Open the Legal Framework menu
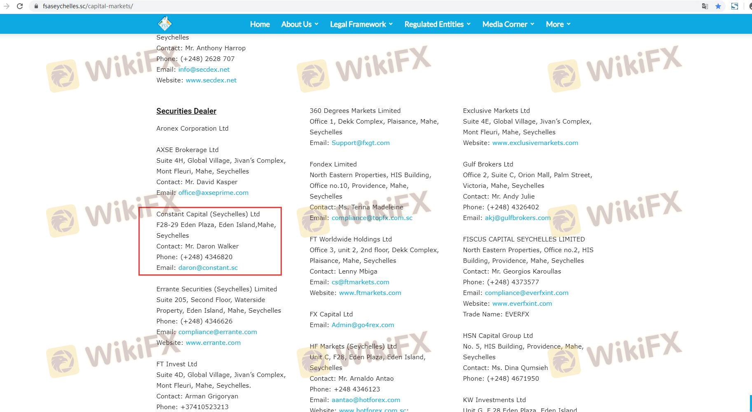 (x=361, y=24)
